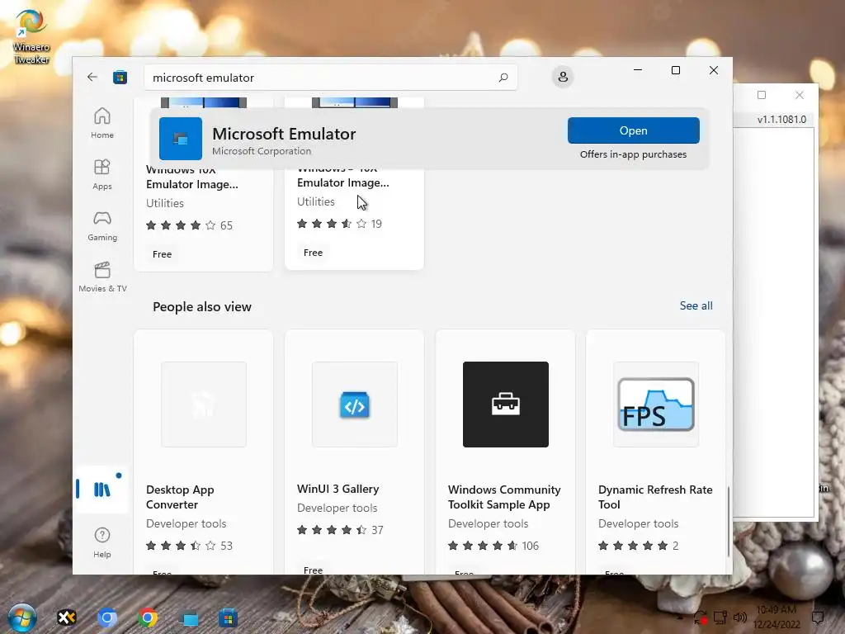Open Movies & TV in the sidebar
The height and width of the screenshot is (634, 845).
(x=102, y=277)
